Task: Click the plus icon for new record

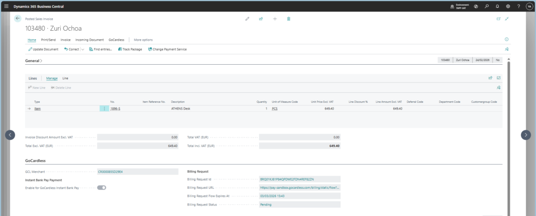Action: (275, 19)
